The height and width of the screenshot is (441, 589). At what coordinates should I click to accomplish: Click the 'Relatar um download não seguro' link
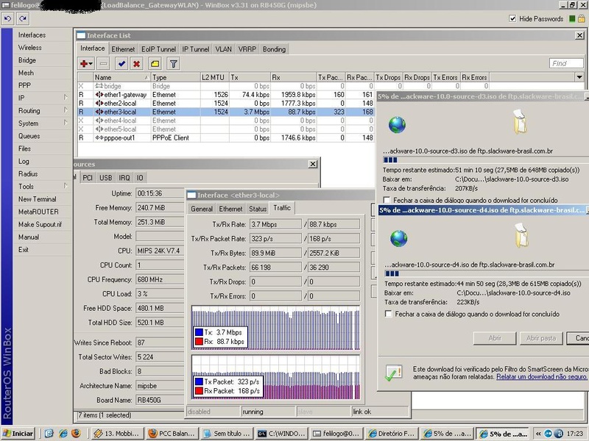click(x=542, y=377)
